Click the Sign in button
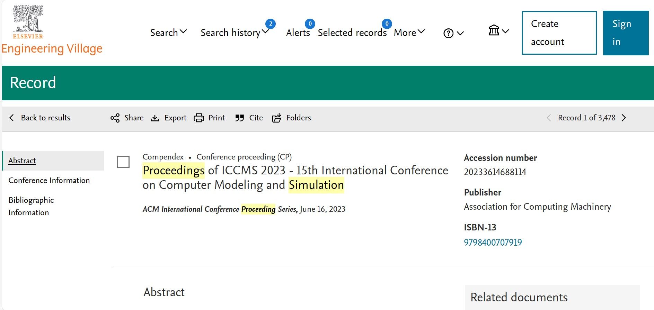 [x=626, y=33]
